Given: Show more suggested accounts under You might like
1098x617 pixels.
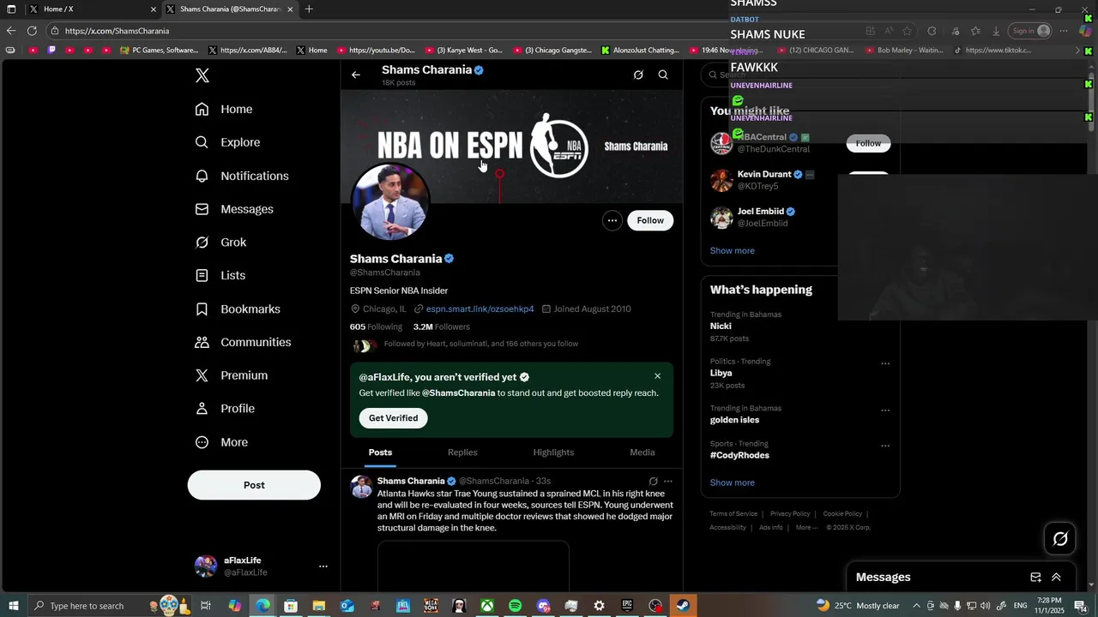Looking at the screenshot, I should click(733, 251).
